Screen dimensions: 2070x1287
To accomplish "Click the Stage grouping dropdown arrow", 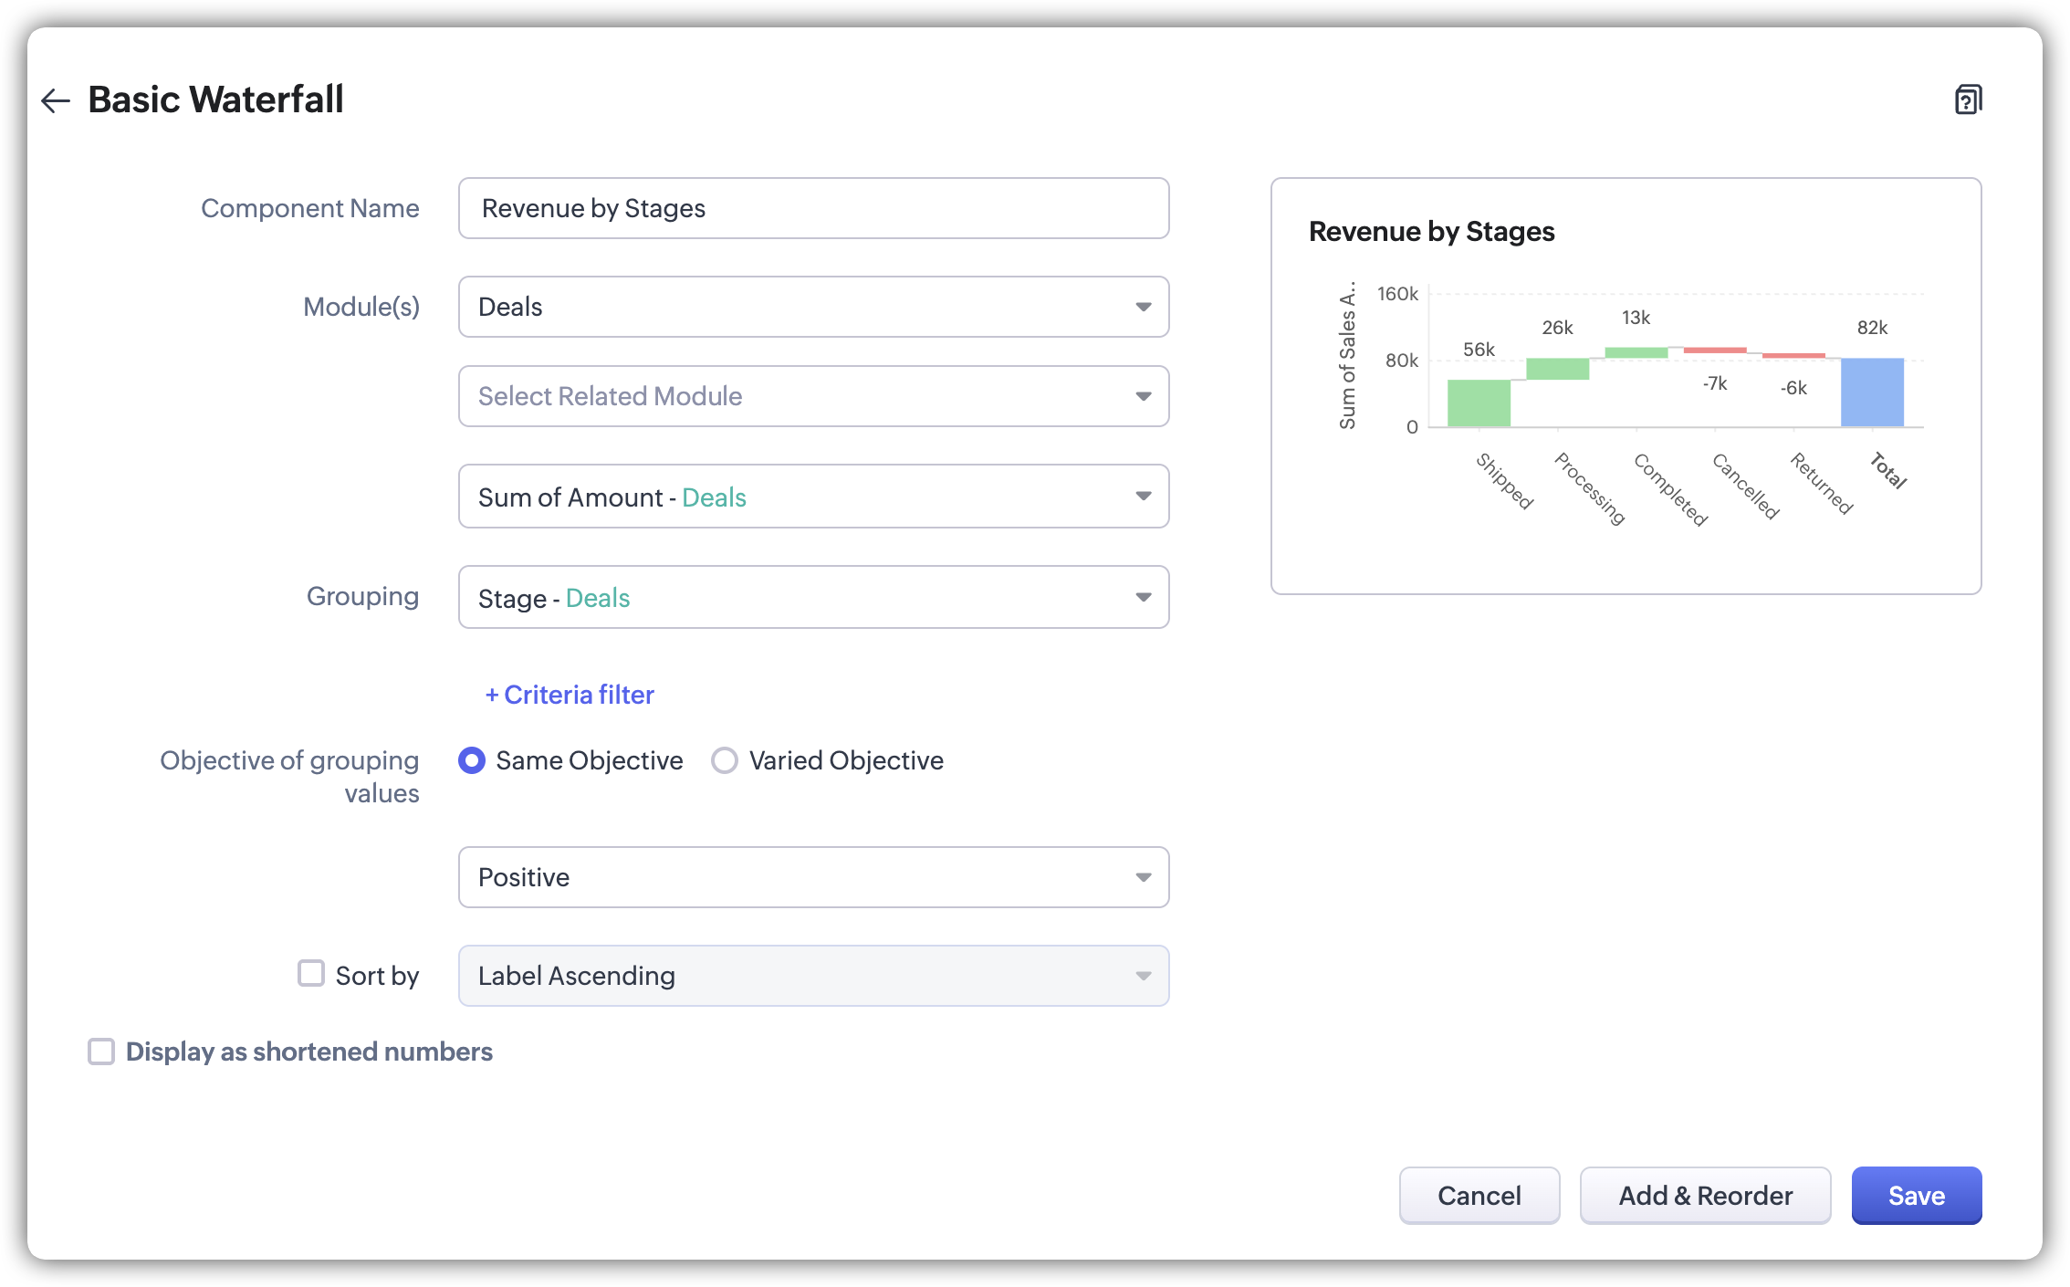I will [x=1143, y=597].
